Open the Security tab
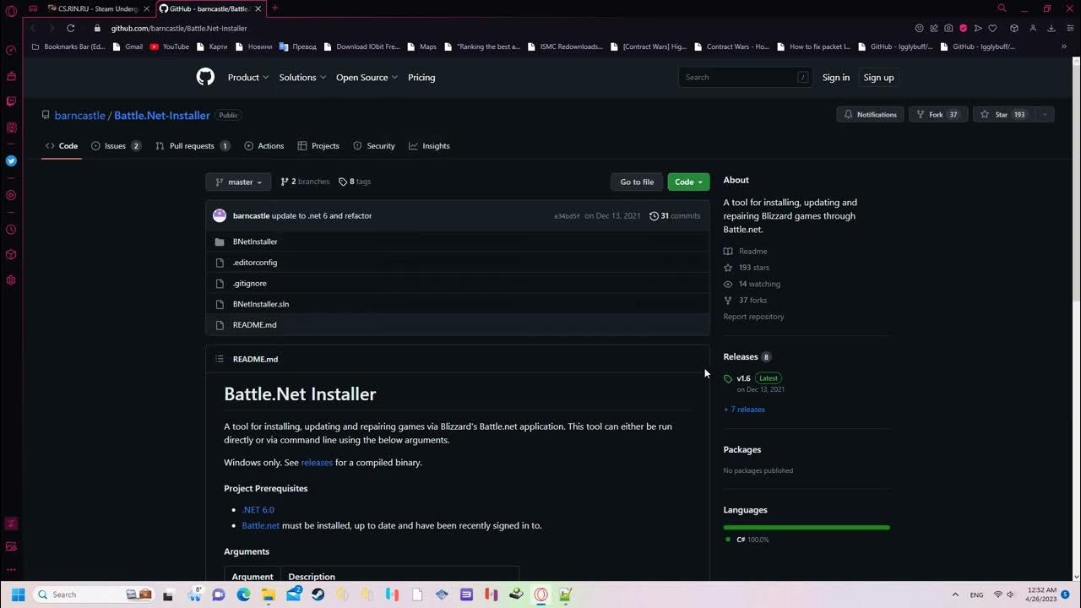The image size is (1081, 608). 373,146
